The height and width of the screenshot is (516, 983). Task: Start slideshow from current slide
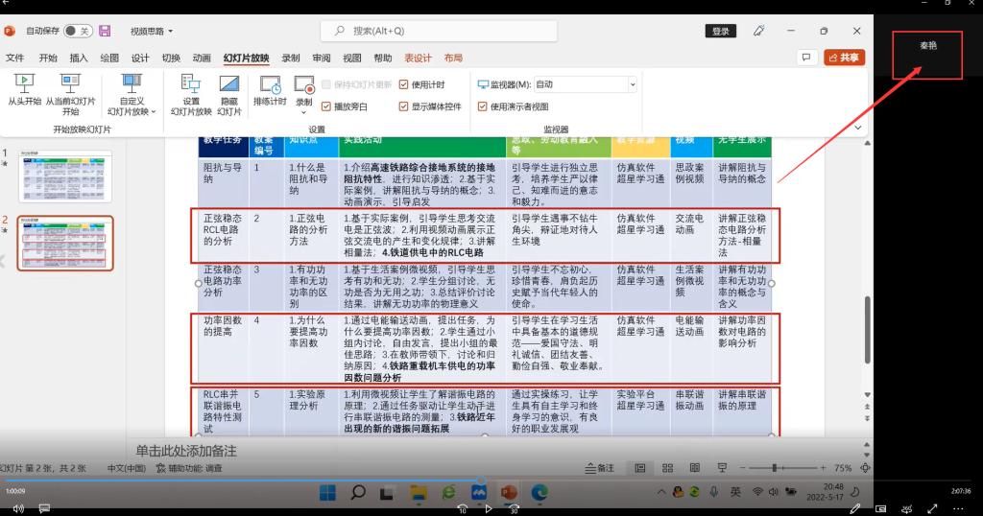tap(70, 82)
